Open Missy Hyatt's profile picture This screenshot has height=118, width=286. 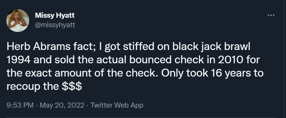click(x=18, y=21)
